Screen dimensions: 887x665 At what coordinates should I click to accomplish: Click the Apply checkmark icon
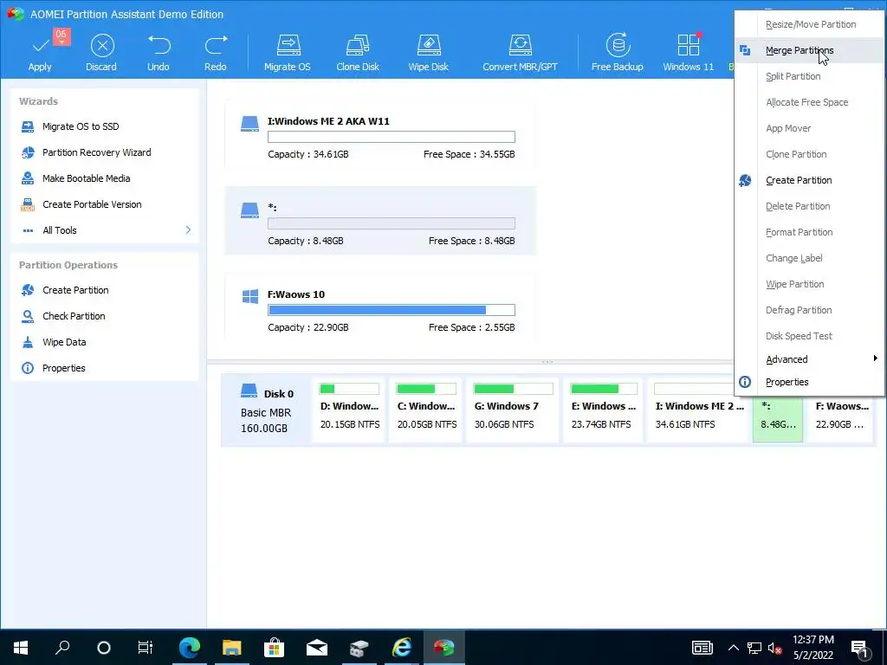[40, 45]
